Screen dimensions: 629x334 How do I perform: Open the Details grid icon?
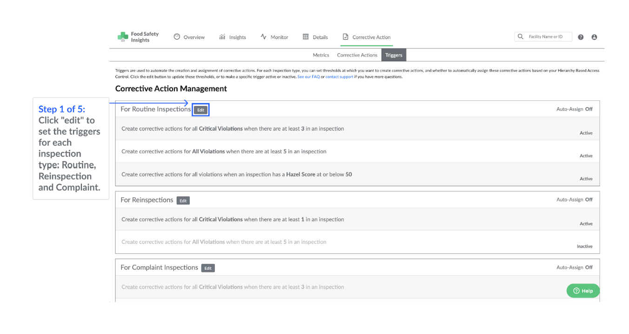pos(306,36)
